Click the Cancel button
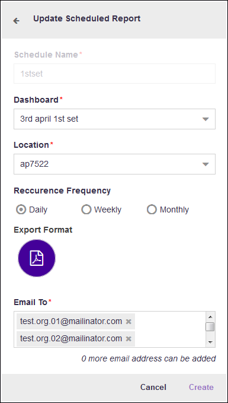 click(153, 387)
